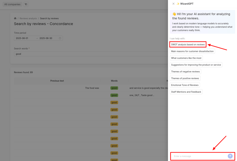Select Emotional Tone of Reviews
This screenshot has height=161, width=237.
point(185,85)
